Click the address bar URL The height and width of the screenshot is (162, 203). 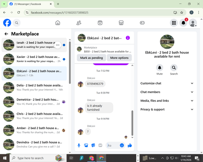tap(60, 13)
